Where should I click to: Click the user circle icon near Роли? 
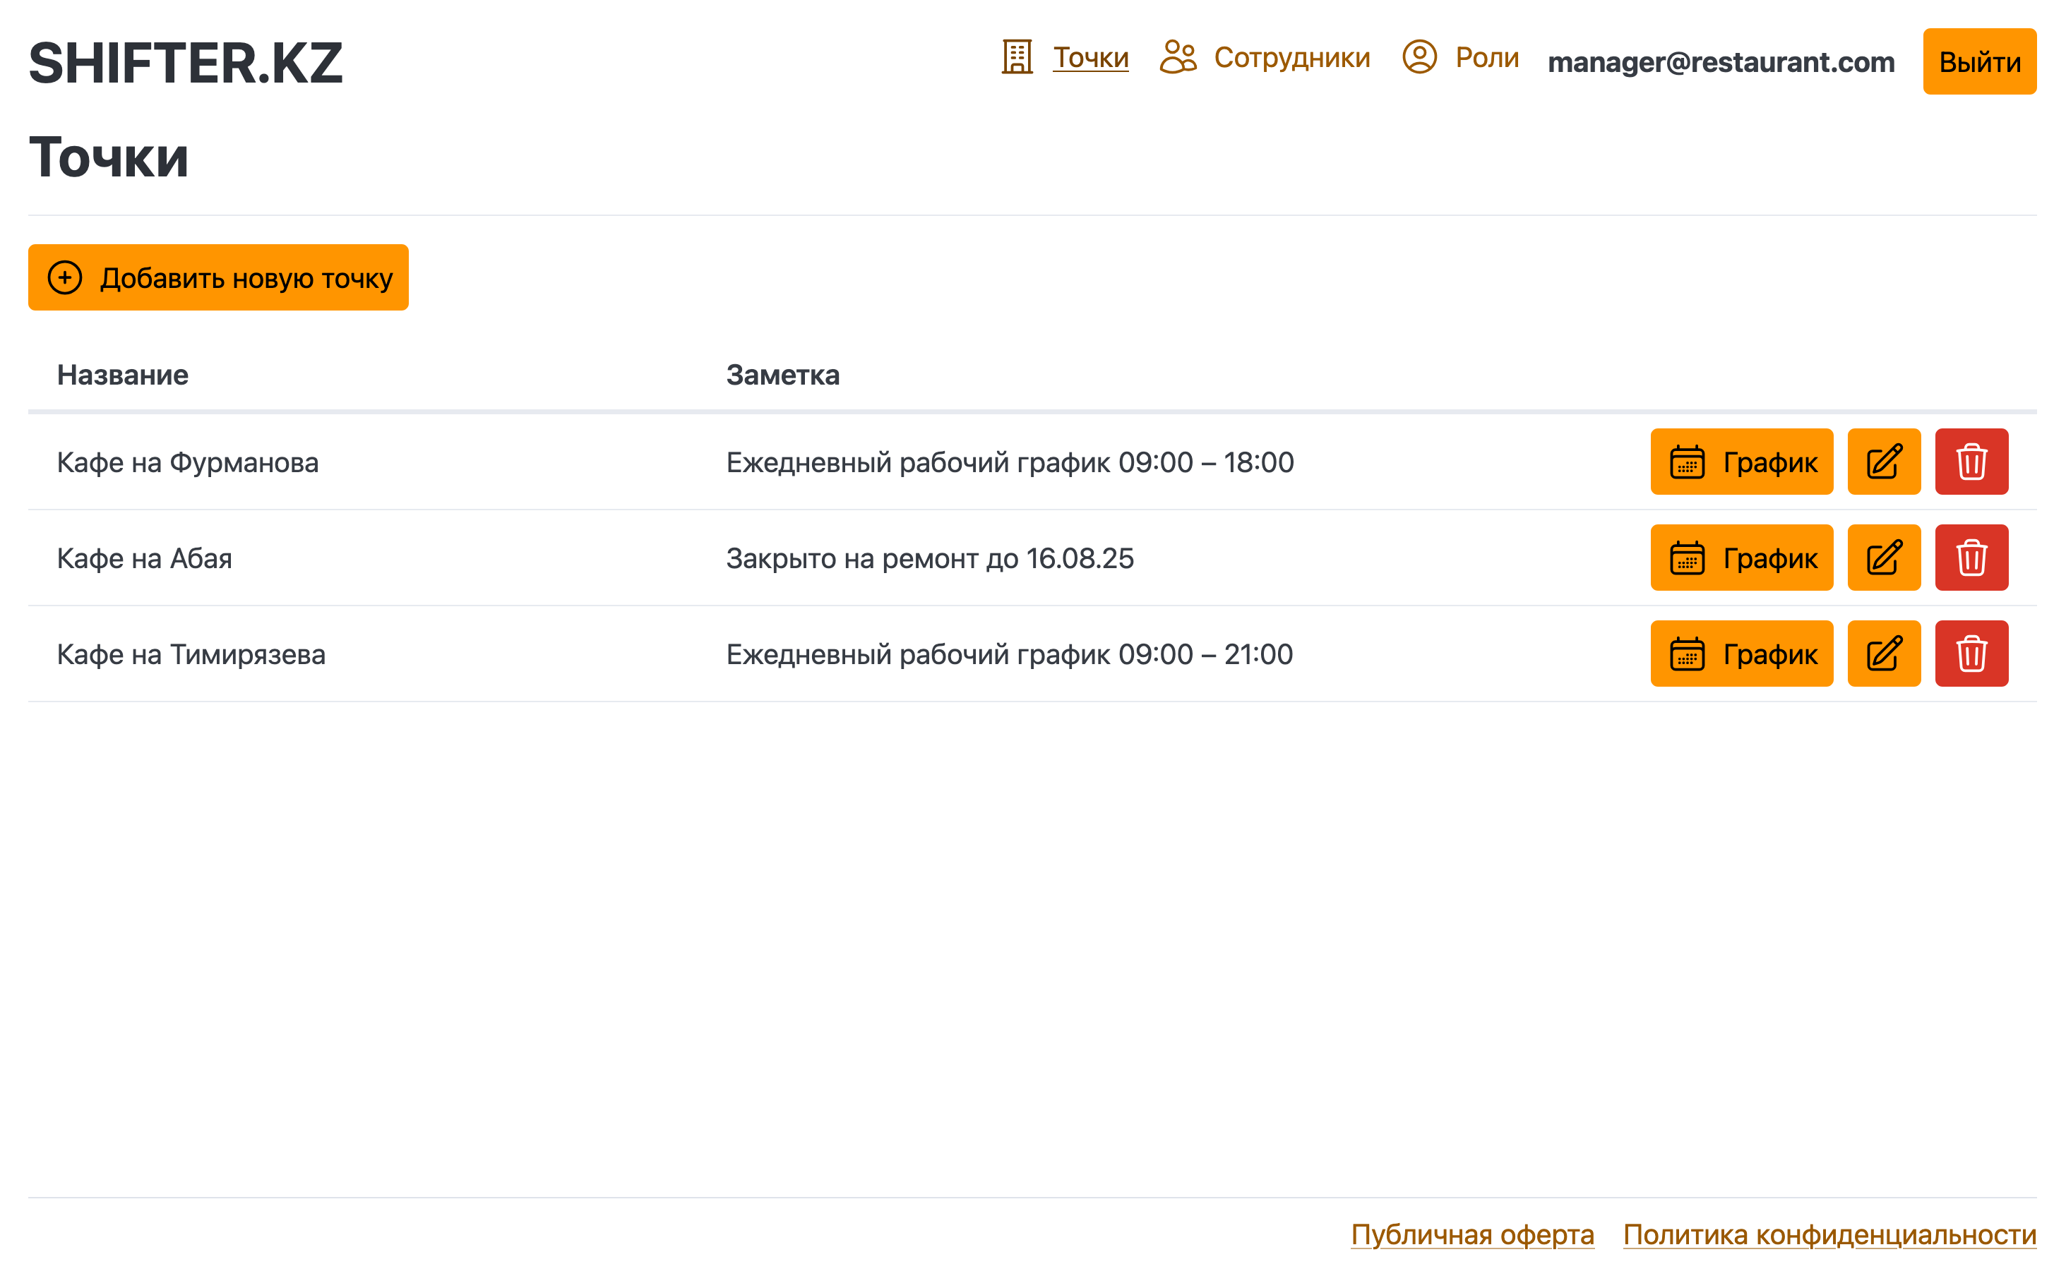1419,57
